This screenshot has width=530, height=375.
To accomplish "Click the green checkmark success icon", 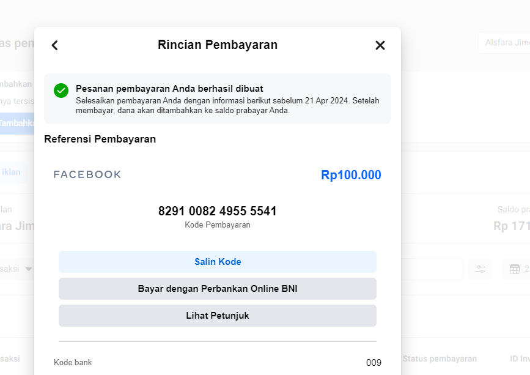I will 61,91.
